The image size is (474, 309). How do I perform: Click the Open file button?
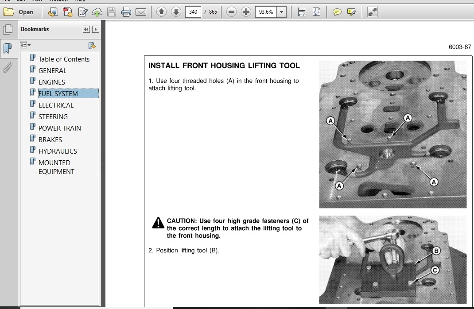[x=18, y=12]
